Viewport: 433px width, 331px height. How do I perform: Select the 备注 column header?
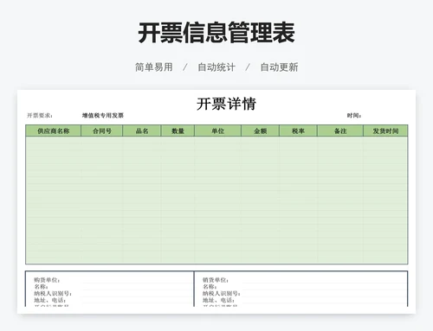(340, 130)
